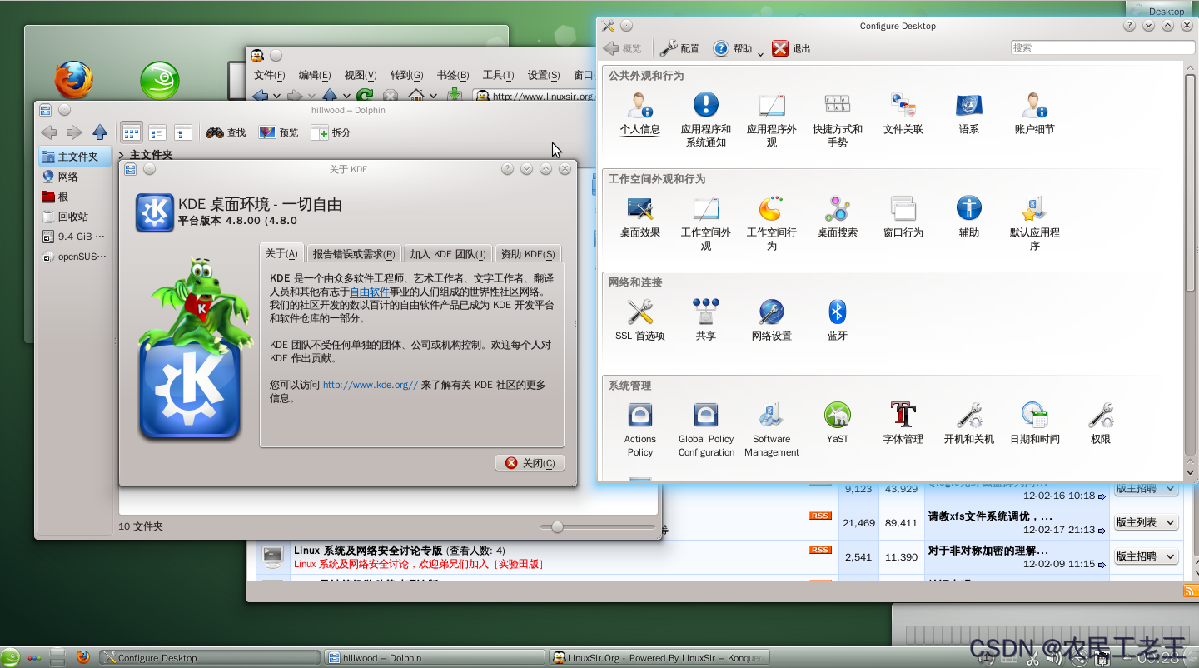
Task: Open 文件关联 settings
Action: point(903,114)
